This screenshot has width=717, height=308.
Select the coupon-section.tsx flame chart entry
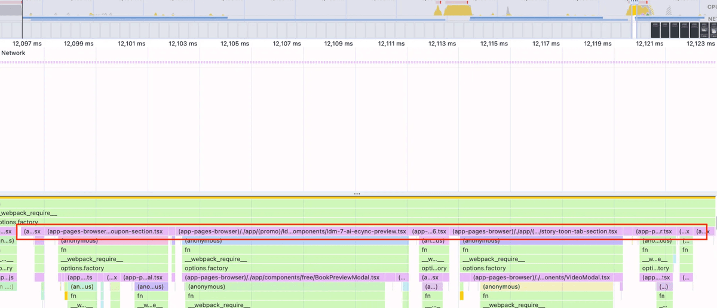[105, 231]
